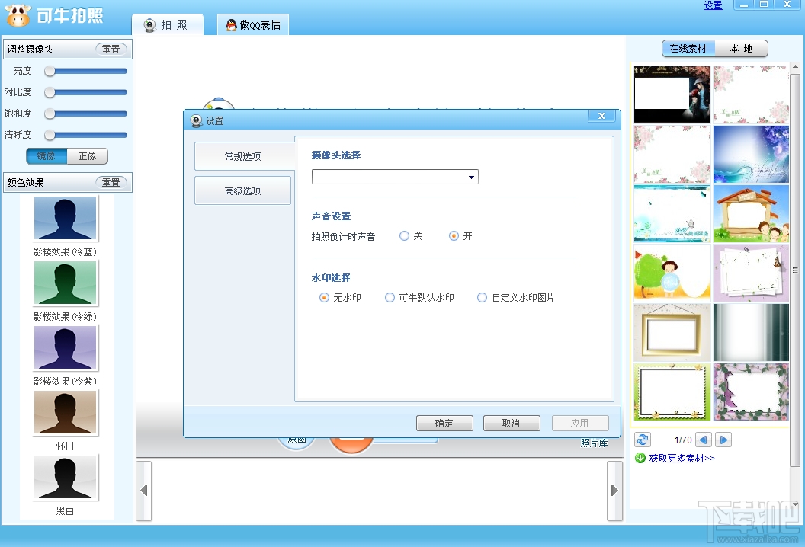The image size is (805, 547).
Task: Choose the wooden hut children frame
Action: click(751, 213)
